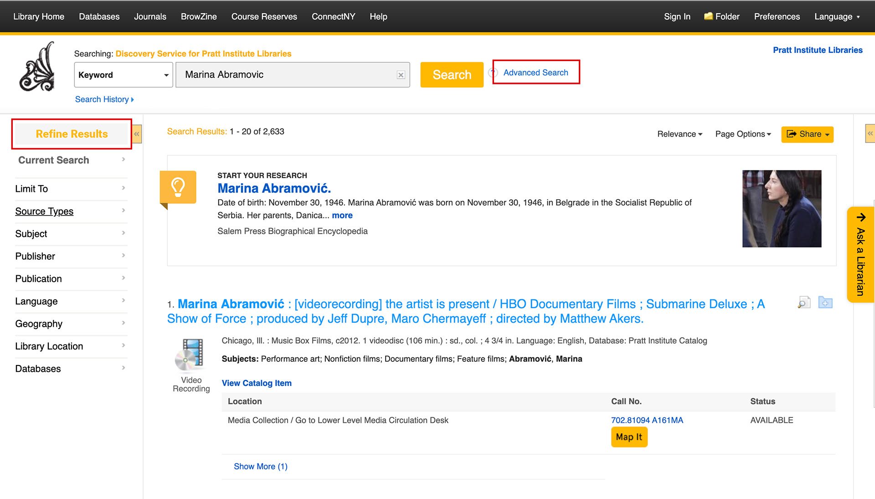Open Preferences in top bar

click(x=777, y=16)
